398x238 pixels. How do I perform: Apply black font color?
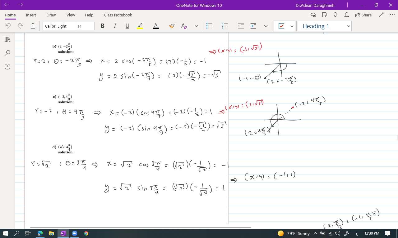click(x=156, y=26)
